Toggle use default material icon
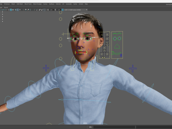This screenshot has width=172, height=129. tap(13, 10)
